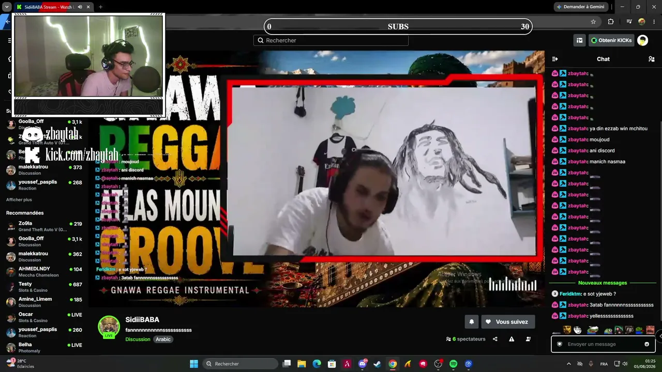This screenshot has height=372, width=662.
Task: Mute the tab audio speaker icon
Action: [79, 7]
